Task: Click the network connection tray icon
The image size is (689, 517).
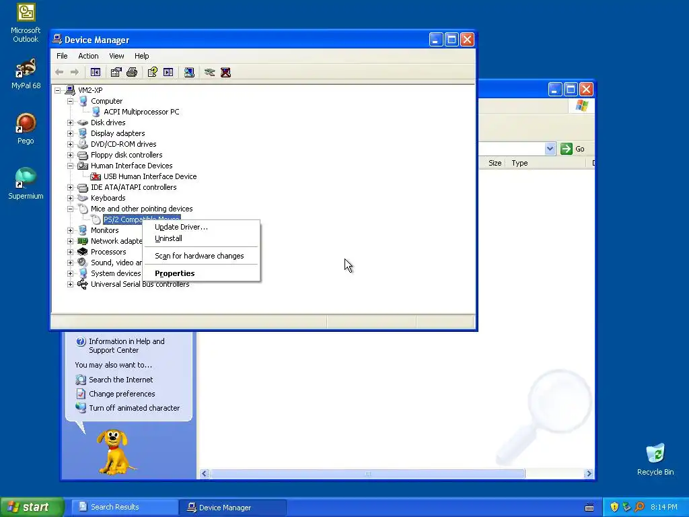Action: pyautogui.click(x=626, y=507)
